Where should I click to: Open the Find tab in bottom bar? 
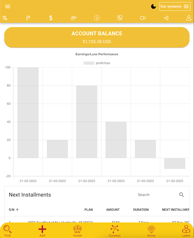(7, 231)
